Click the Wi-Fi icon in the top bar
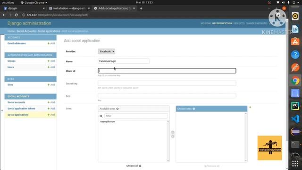302x170 pixels. 278,2
